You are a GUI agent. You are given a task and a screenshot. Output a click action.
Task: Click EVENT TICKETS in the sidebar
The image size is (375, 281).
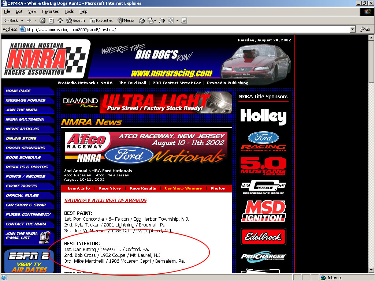click(x=29, y=186)
